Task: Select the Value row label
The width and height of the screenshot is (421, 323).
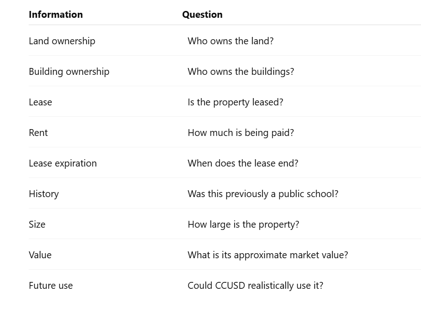Action: tap(40, 255)
